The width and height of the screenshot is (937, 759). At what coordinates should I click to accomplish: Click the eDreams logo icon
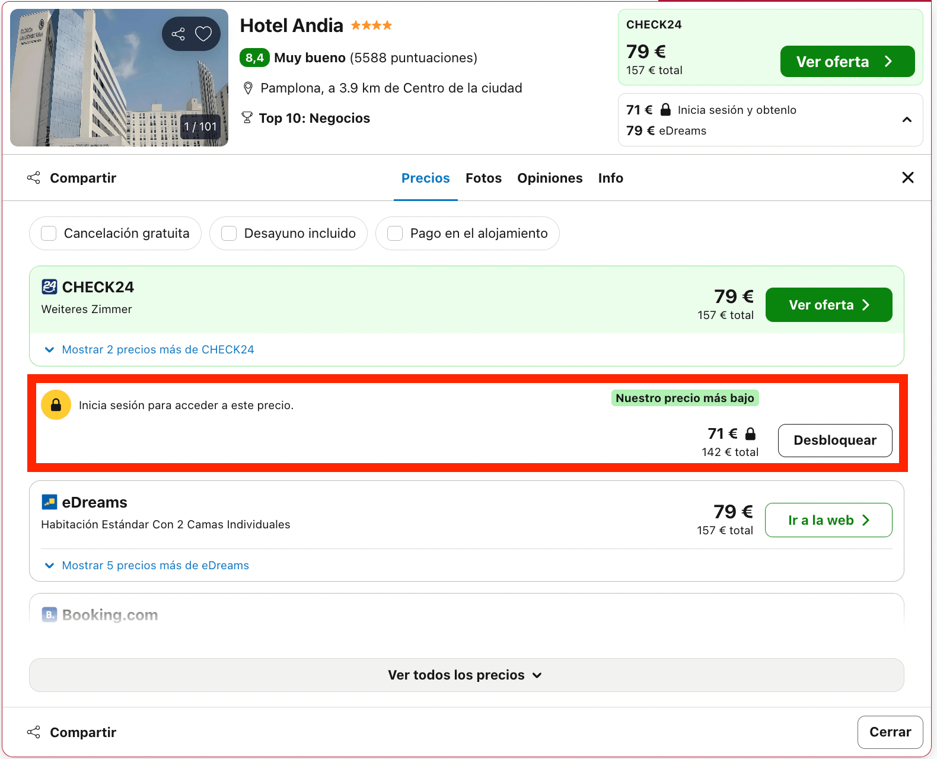49,502
